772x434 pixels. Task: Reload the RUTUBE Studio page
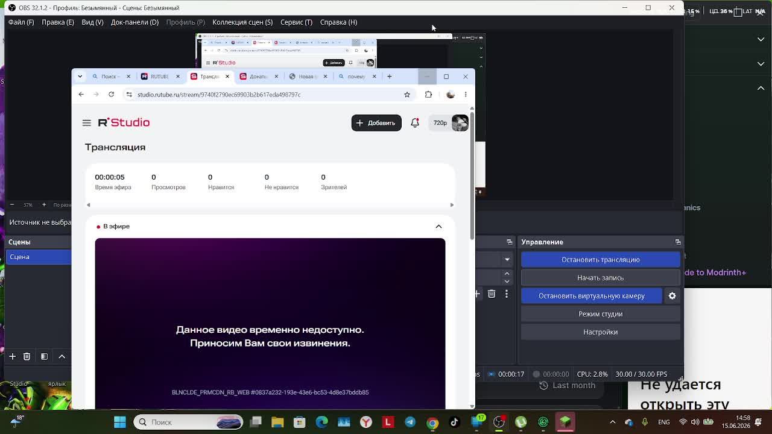click(111, 95)
